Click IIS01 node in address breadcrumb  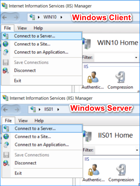pos(49,109)
